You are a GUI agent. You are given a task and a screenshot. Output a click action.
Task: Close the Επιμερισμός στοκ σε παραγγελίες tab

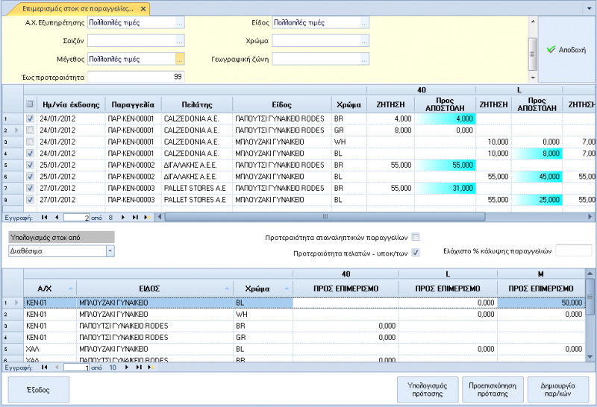click(143, 9)
